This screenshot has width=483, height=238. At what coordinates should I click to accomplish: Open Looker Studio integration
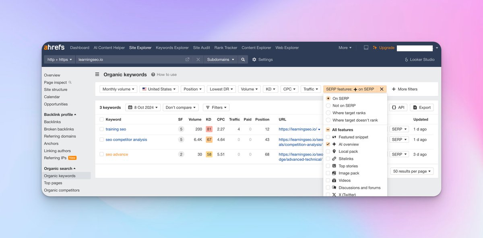(419, 59)
